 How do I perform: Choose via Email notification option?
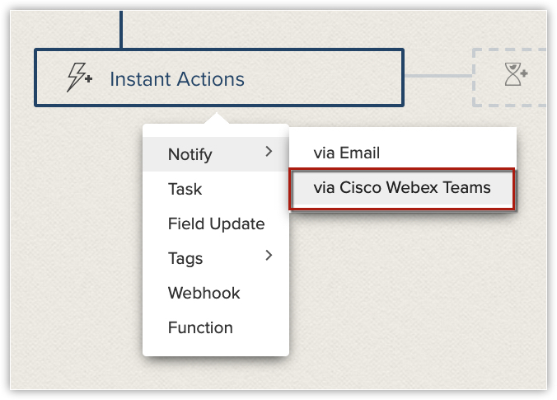point(346,153)
